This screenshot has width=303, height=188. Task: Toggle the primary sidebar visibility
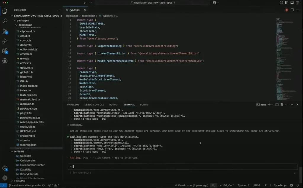[287, 3]
